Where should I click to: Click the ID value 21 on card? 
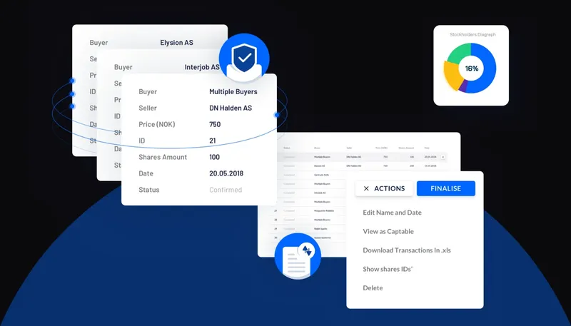[x=213, y=141]
